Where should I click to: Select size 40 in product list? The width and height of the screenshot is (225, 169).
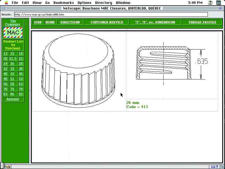coord(5,74)
